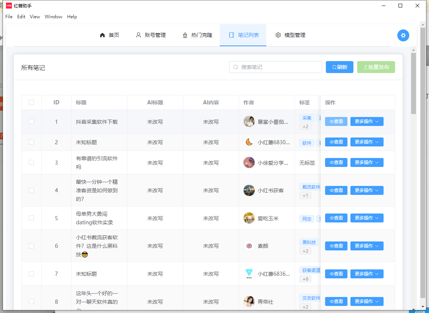This screenshot has height=313, width=429.
Task: Click the inner vertical scrollbar thumb
Action: coord(413,83)
